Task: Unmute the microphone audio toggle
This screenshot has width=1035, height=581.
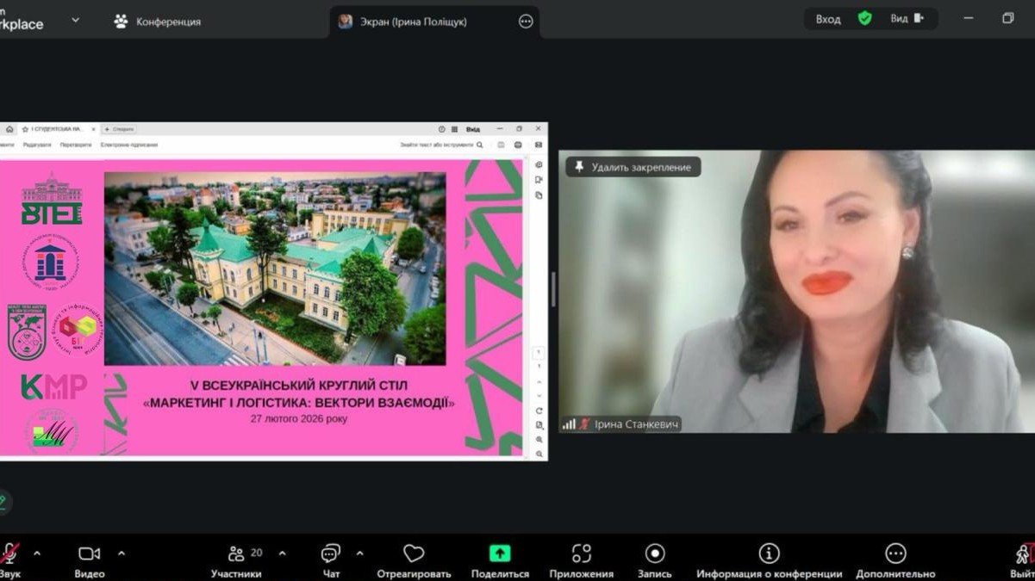Action: [x=10, y=553]
